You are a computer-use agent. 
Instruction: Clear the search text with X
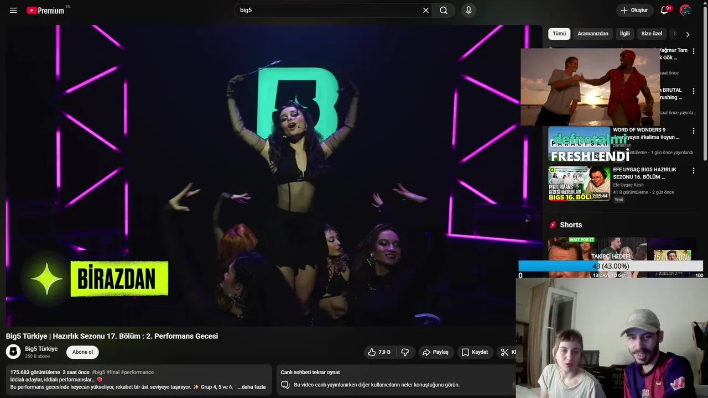click(426, 11)
